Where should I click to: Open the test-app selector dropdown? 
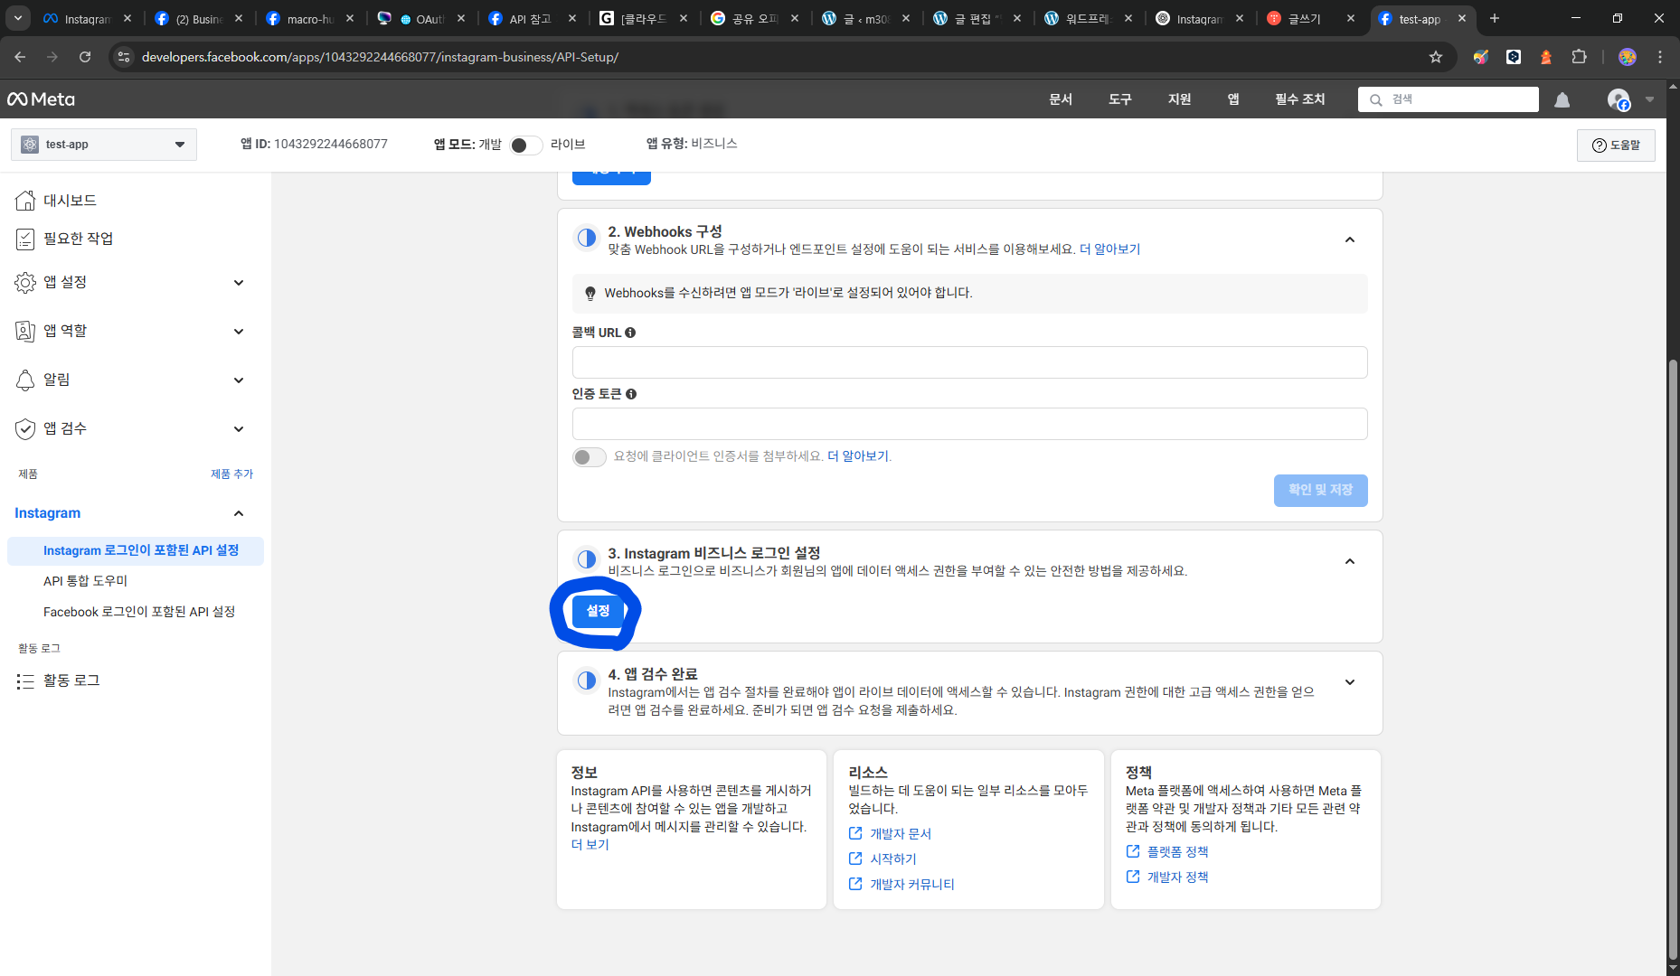(x=104, y=145)
